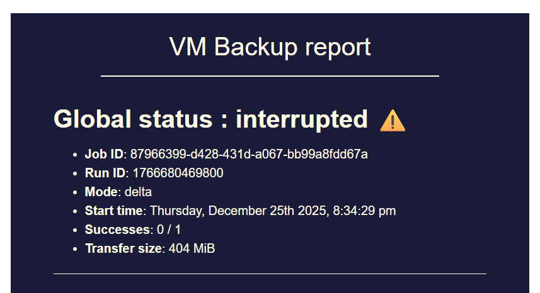Click the bold "Start time" label
Image resolution: width=540 pixels, height=293 pixels.
pos(114,211)
